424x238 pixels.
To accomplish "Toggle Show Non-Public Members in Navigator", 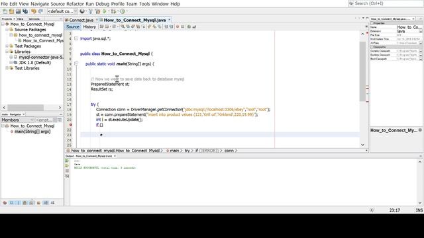I will (x=25, y=203).
